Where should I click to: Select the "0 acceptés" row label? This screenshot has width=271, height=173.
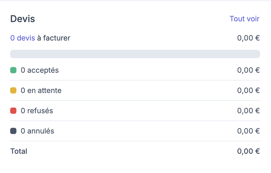[40, 70]
